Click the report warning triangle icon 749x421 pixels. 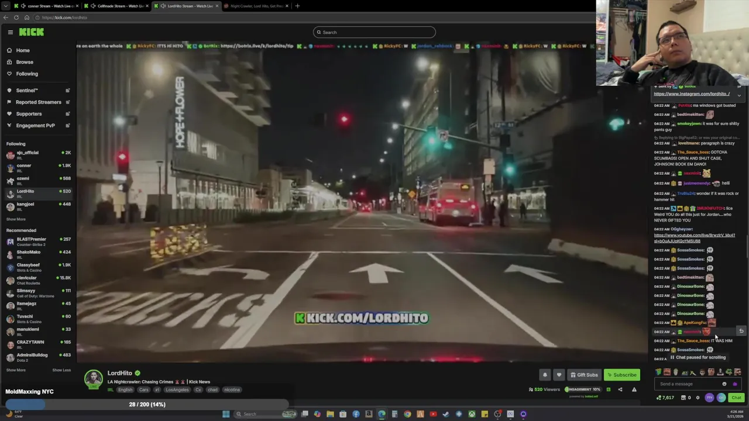pyautogui.click(x=634, y=389)
